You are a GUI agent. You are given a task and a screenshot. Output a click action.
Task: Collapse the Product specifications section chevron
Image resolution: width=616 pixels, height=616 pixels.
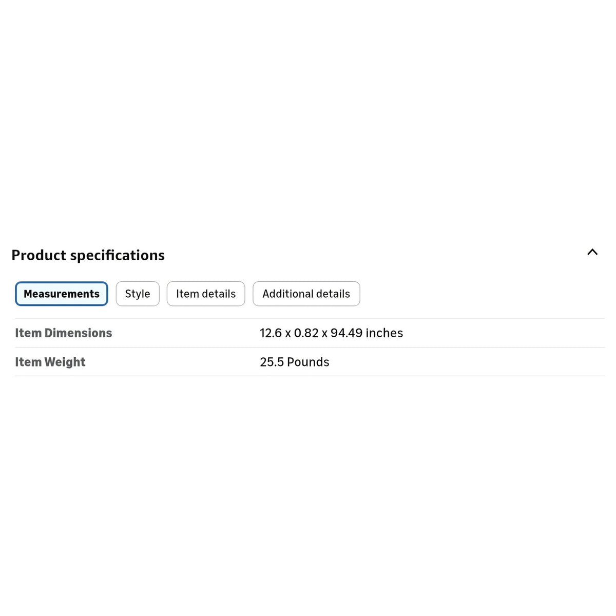(x=592, y=252)
